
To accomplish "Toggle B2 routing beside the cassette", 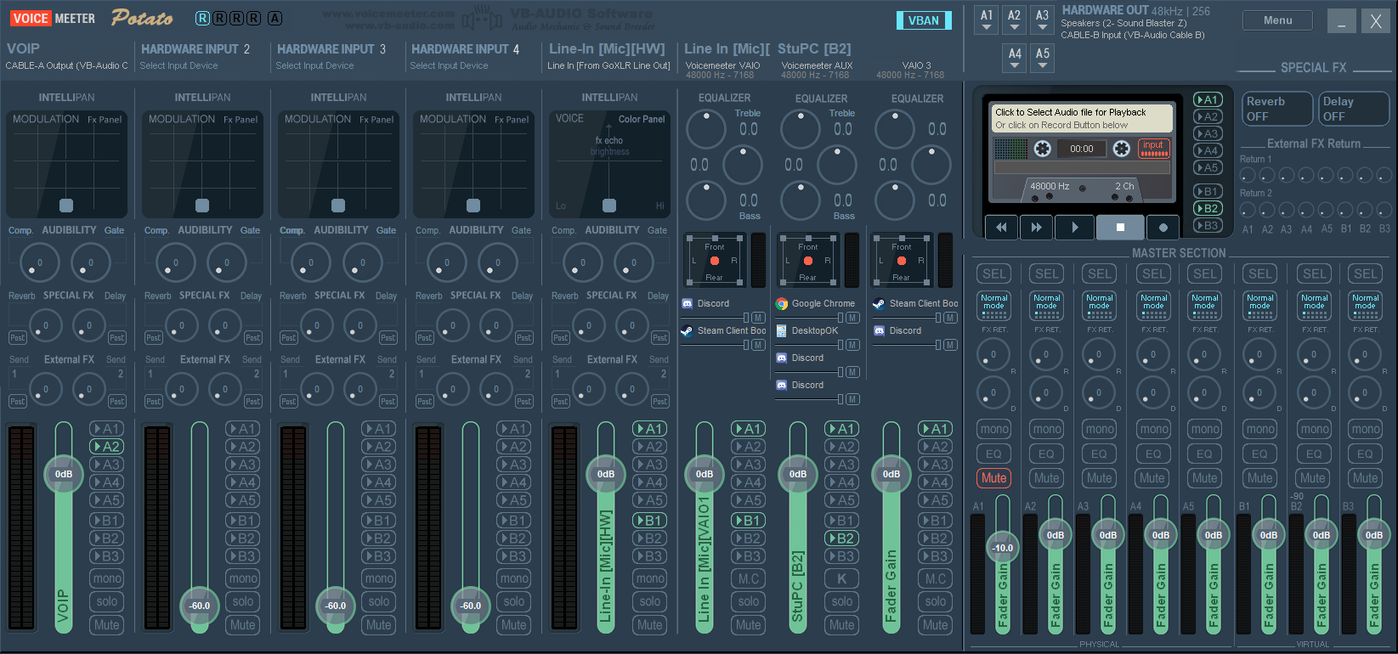I will click(x=1208, y=208).
